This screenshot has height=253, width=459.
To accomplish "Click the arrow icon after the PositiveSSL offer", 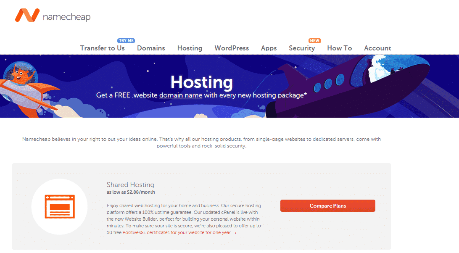I will coord(234,232).
